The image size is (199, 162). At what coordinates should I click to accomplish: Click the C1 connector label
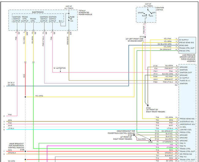point(176,85)
